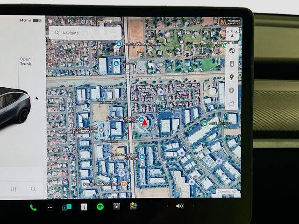The height and width of the screenshot is (224, 299).
Task: Tap the charging bolt beside the car
Action: 37,98
